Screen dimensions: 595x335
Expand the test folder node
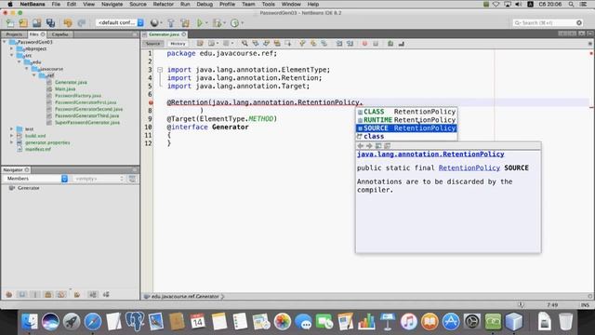click(x=11, y=129)
